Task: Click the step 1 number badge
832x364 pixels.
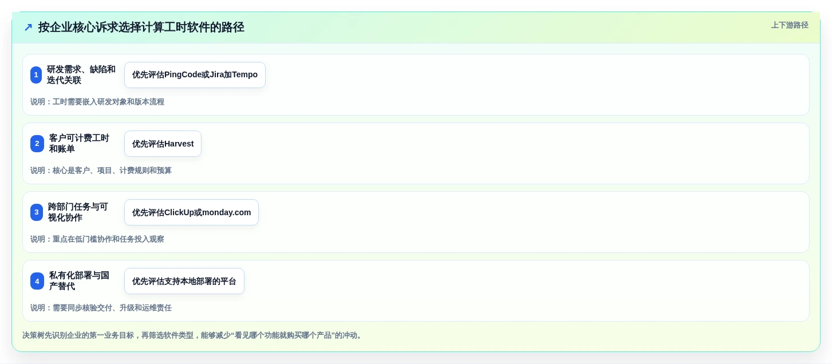Action: [36, 75]
